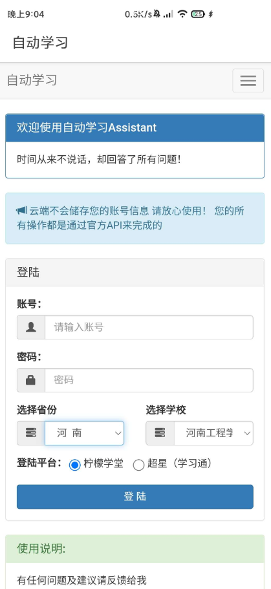Click the 欢迎使用自动学习Assistant panel header
271x589 pixels.
click(135, 128)
